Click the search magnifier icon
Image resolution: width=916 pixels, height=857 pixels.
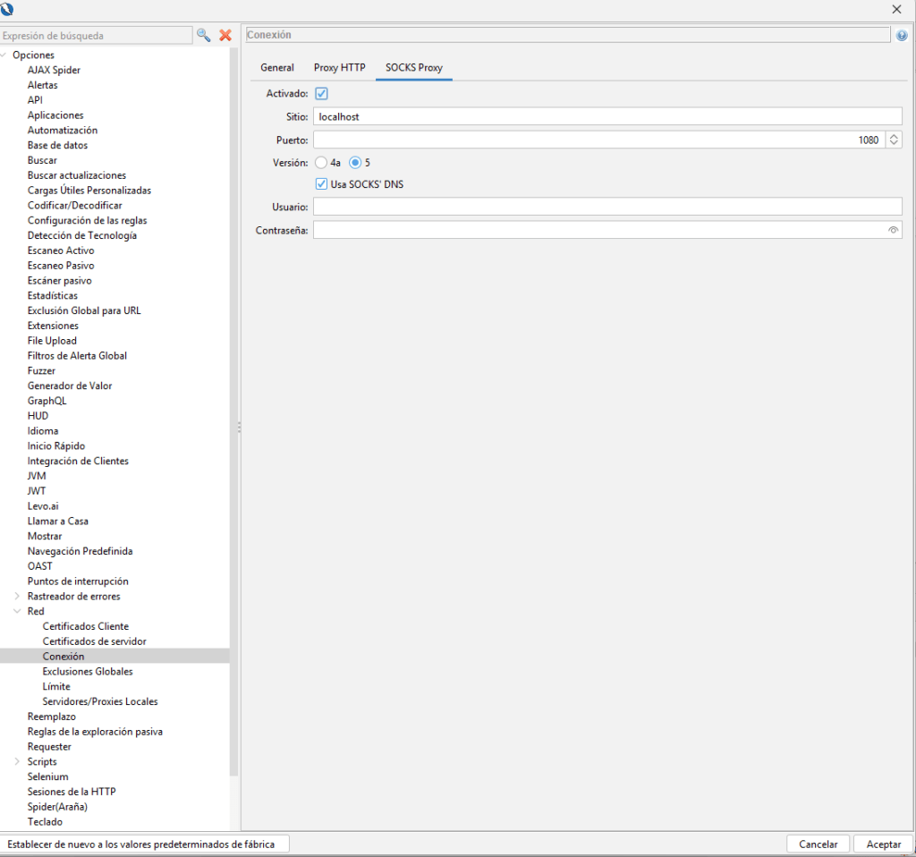[203, 35]
